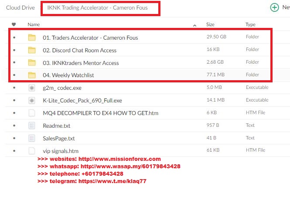The height and width of the screenshot is (221, 290).
Task: Select IKNK Trading Accelerator breadcrumb
Action: 98,7
